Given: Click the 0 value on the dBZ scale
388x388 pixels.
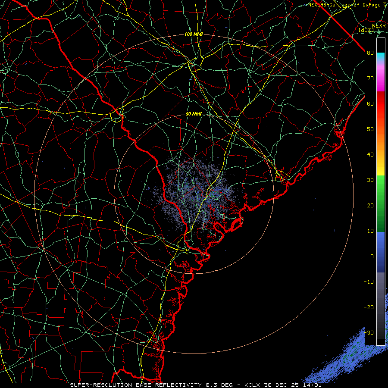Looking at the screenshot, I should coord(372,257).
